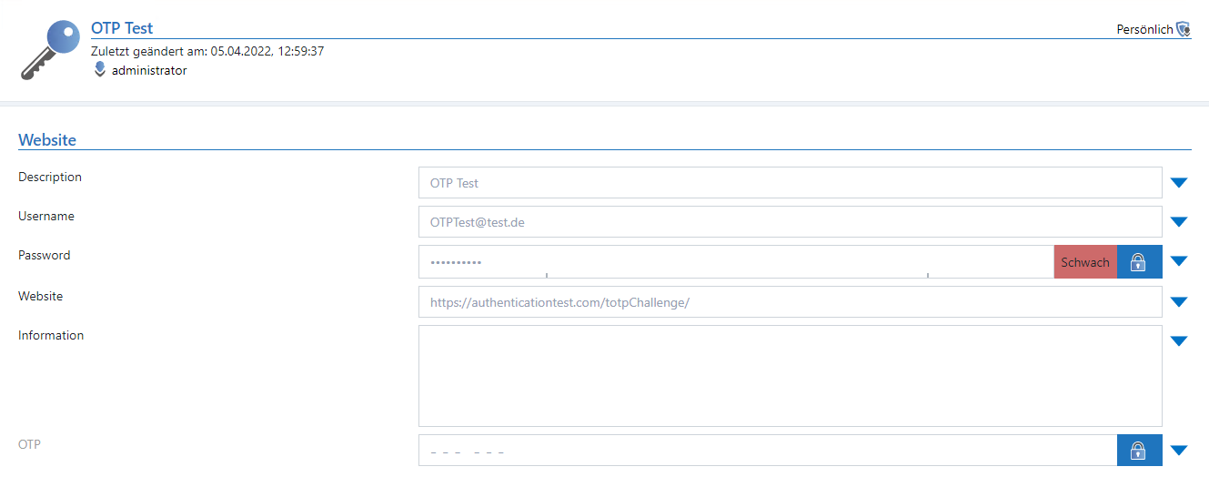Click the Persönlich label

pyautogui.click(x=1144, y=29)
